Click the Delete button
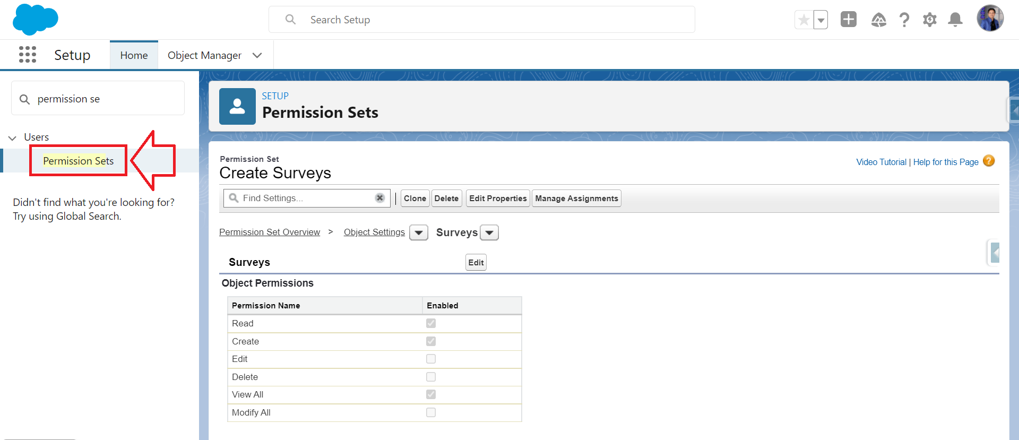The image size is (1019, 440). 446,199
